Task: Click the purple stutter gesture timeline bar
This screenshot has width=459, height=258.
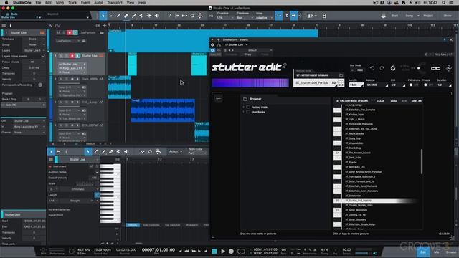Action: [x=250, y=83]
